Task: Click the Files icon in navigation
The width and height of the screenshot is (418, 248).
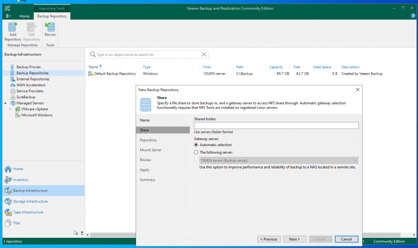Action: [x=8, y=223]
